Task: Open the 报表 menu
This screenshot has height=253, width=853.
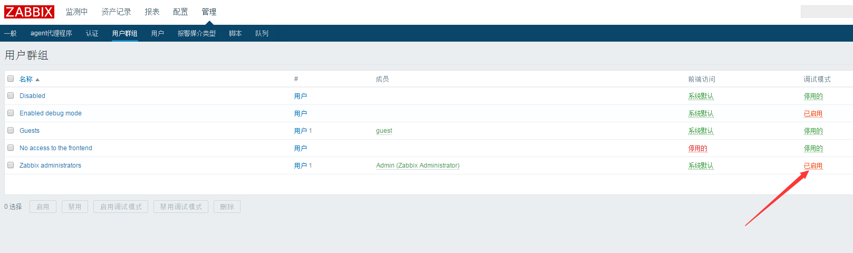Action: 152,12
